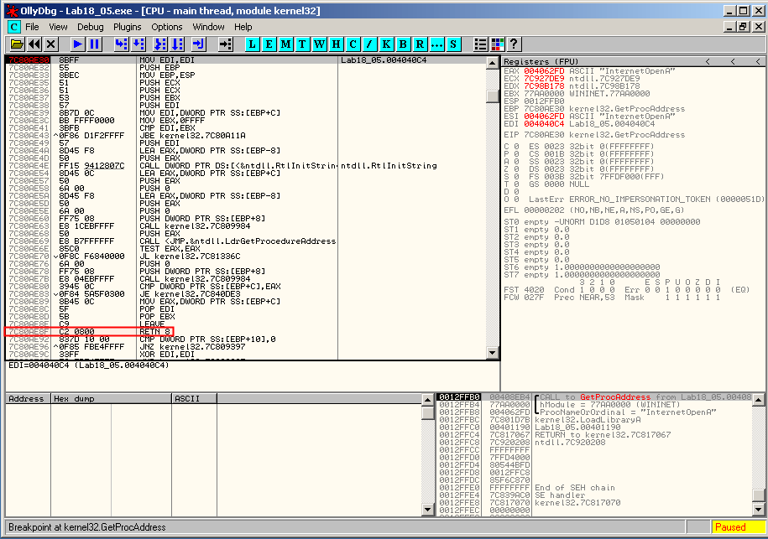Viewport: 768px width, 539px height.
Task: Click the Go to address arrow icon
Action: pos(225,44)
